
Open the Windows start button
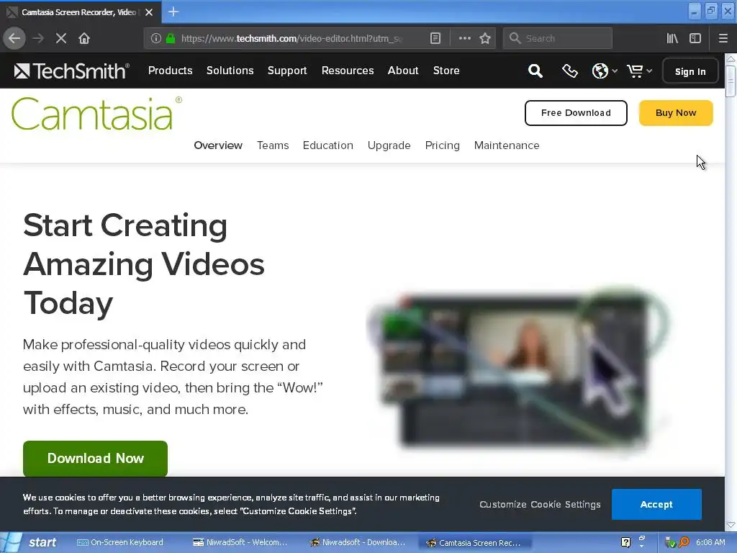coord(32,542)
